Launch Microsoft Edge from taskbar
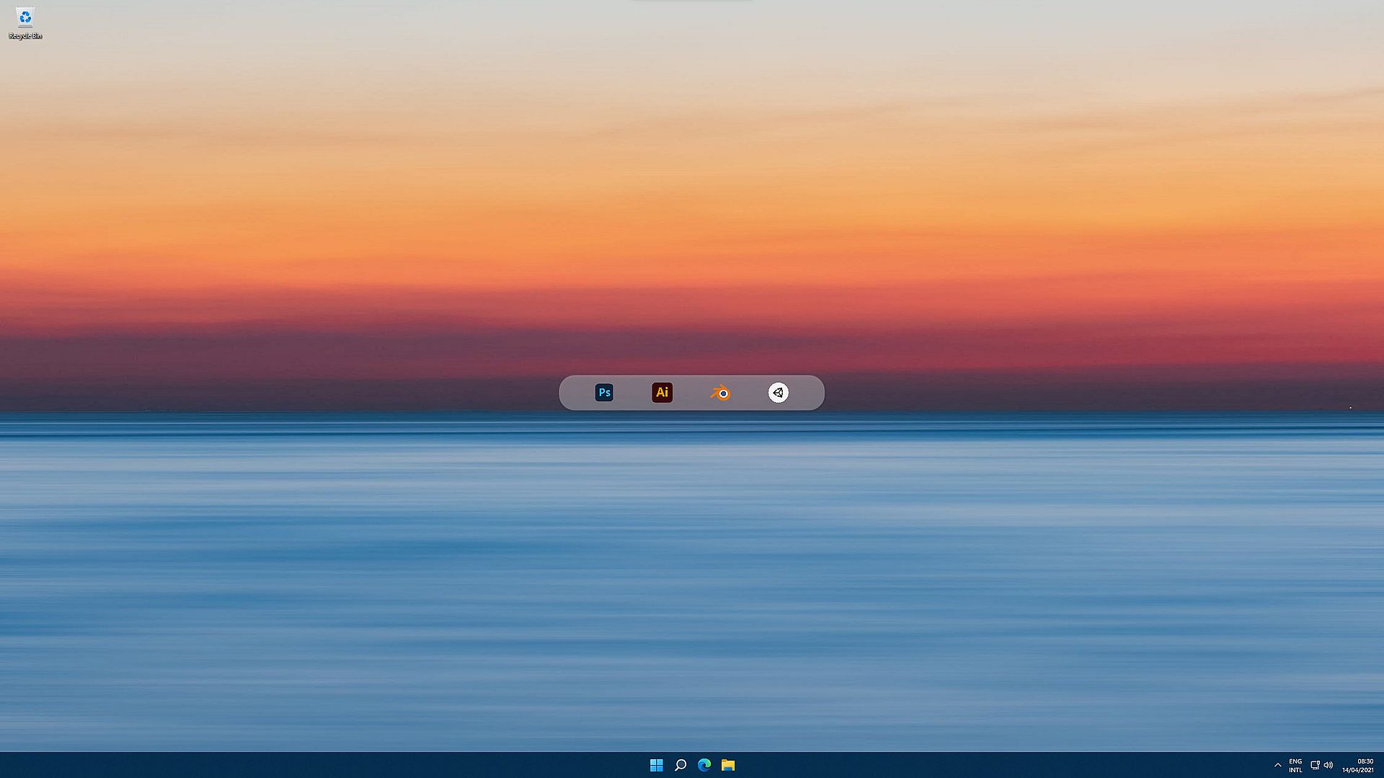This screenshot has width=1384, height=778. [x=704, y=765]
